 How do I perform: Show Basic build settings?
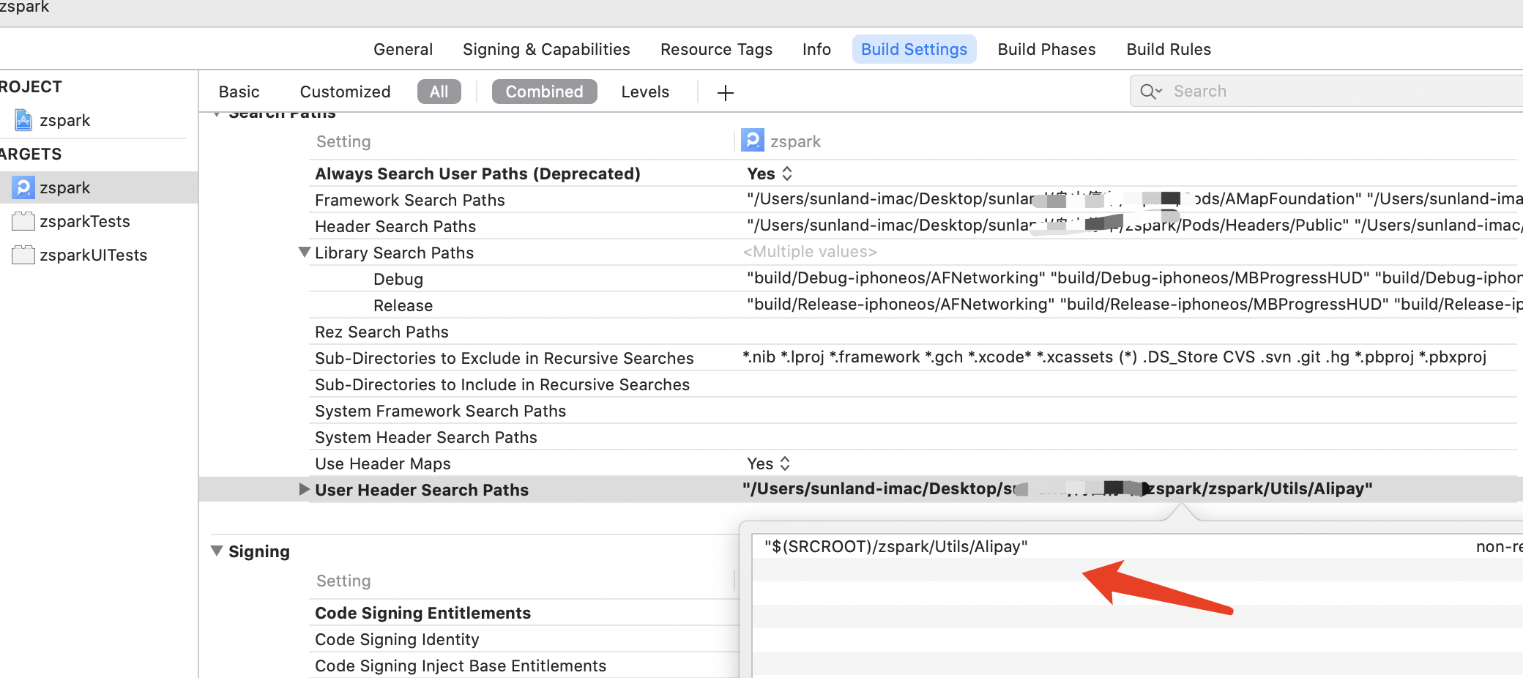239,92
